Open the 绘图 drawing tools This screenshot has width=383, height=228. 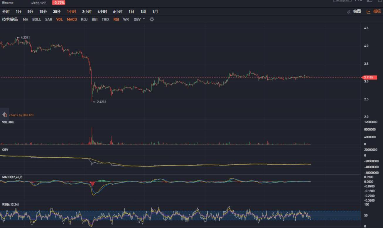point(357,11)
